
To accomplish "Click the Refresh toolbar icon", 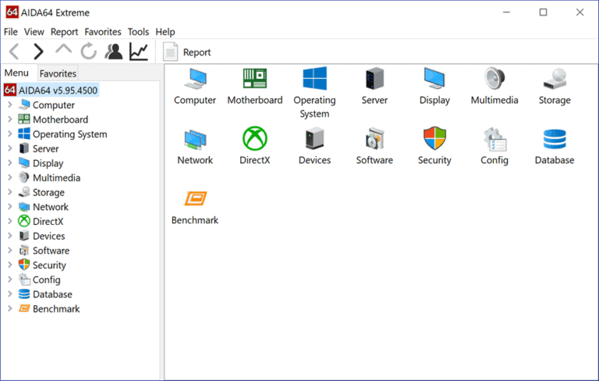I will tap(89, 52).
